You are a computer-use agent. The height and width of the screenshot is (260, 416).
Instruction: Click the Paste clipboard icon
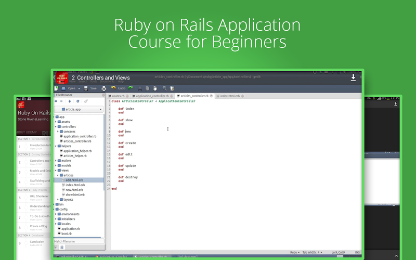pyautogui.click(x=155, y=88)
